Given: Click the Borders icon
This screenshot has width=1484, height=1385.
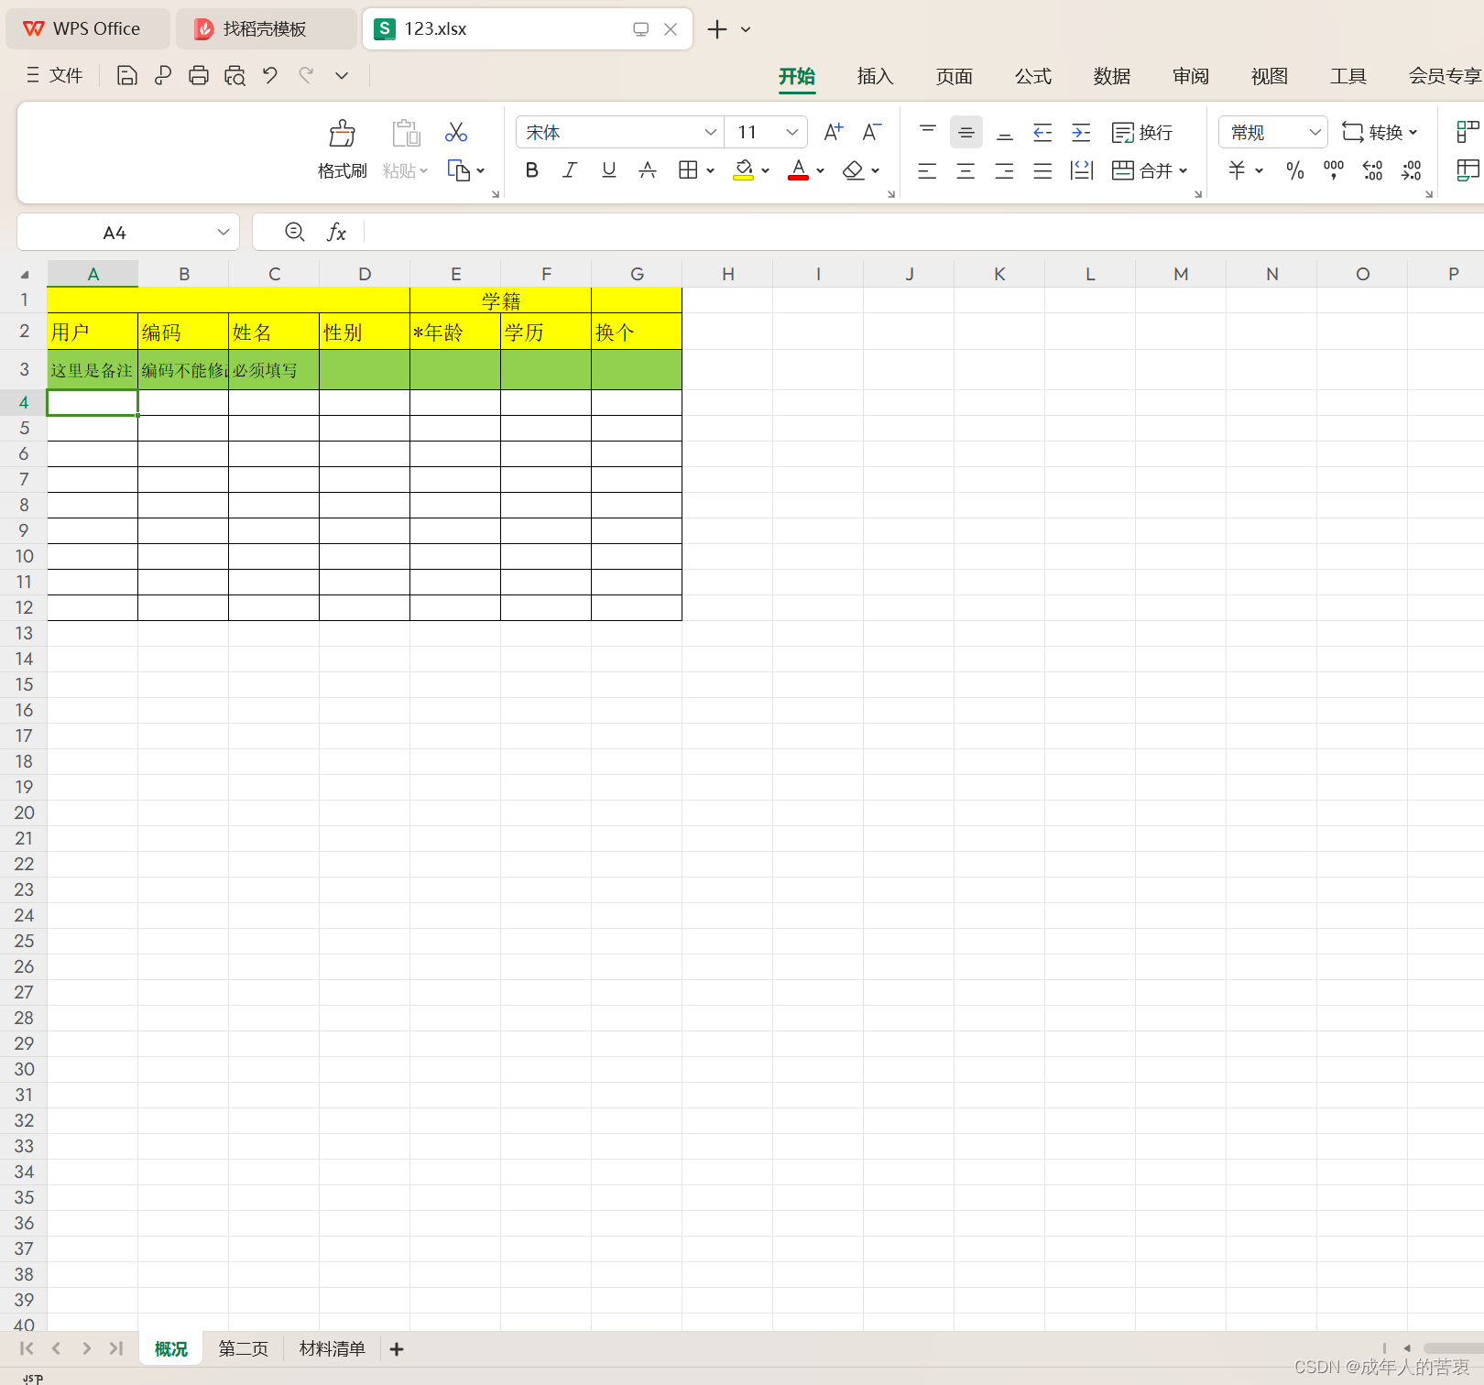Looking at the screenshot, I should pos(688,170).
